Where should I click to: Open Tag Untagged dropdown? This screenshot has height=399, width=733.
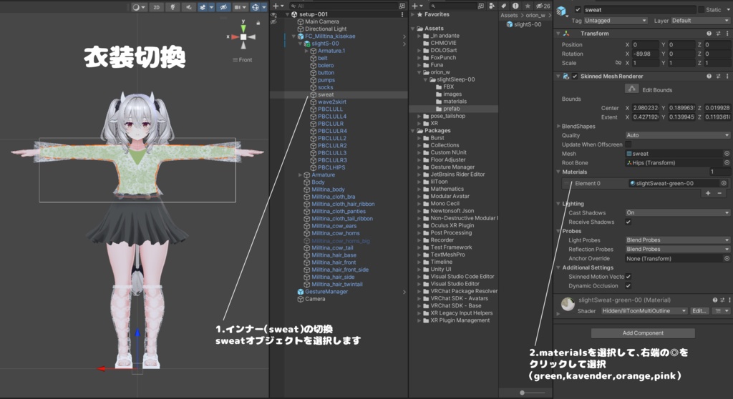(x=615, y=21)
